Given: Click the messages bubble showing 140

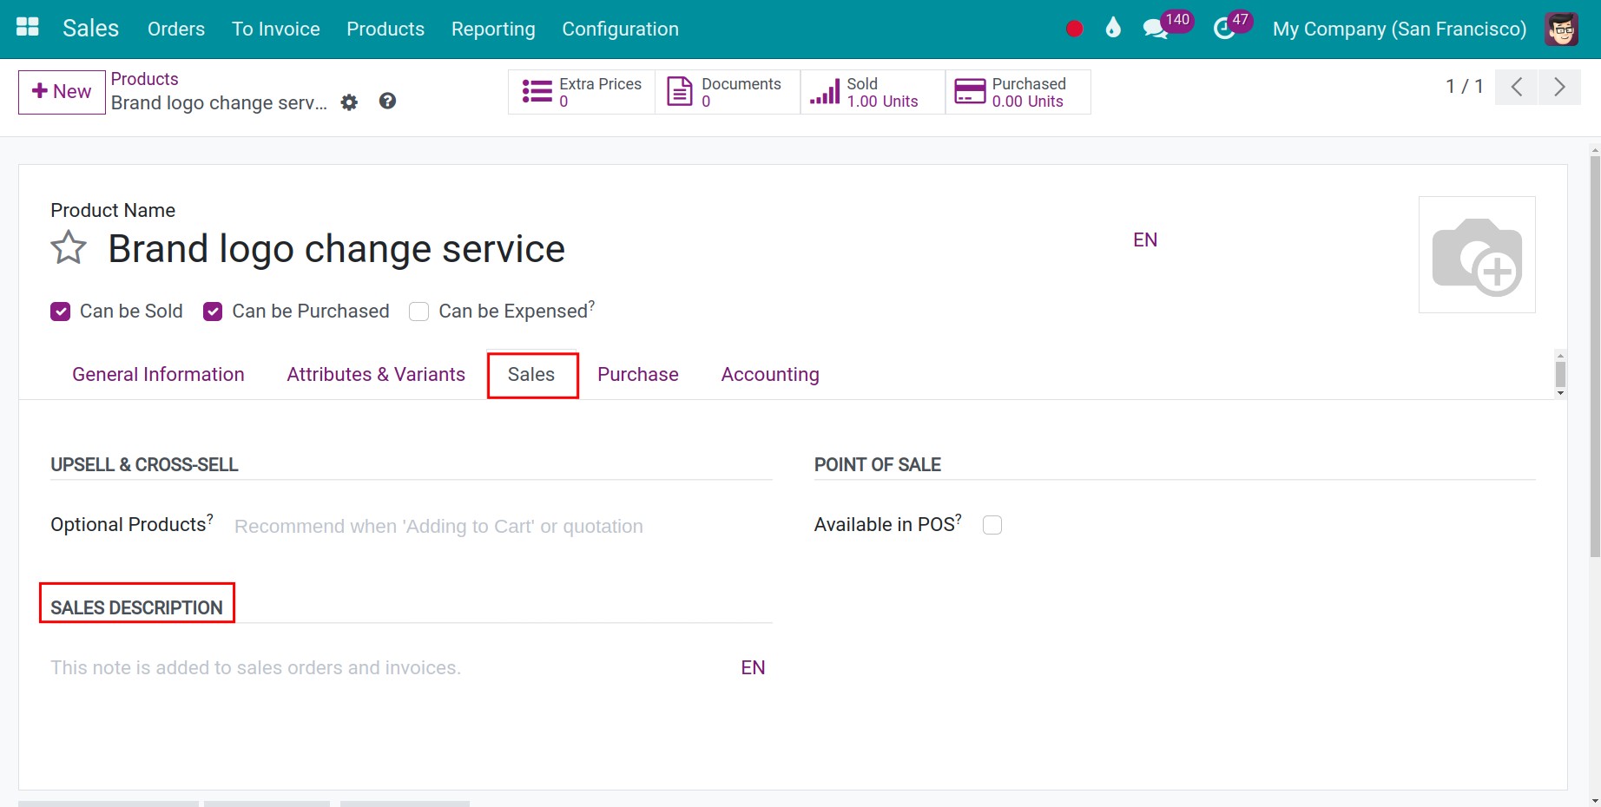Looking at the screenshot, I should coord(1156,29).
